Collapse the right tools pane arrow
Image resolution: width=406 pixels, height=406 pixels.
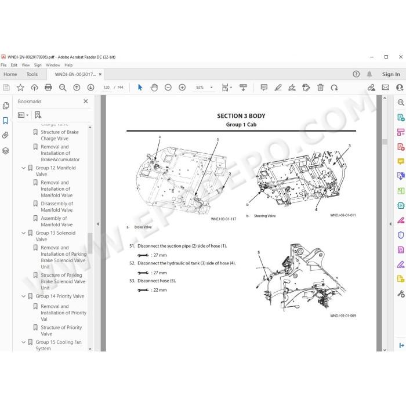tap(390, 224)
